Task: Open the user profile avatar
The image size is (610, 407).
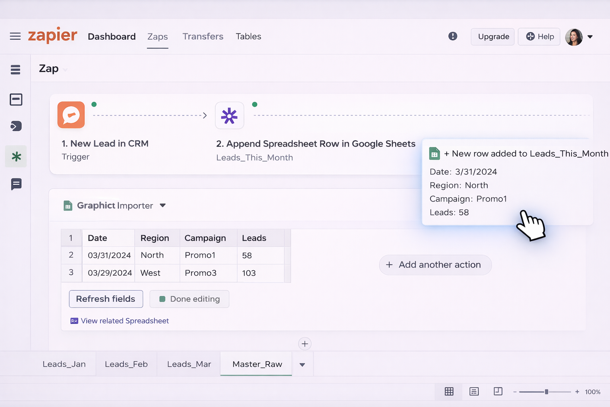Action: [574, 37]
